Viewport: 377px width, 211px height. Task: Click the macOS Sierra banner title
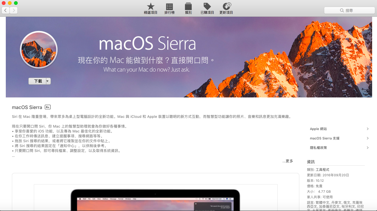tap(147, 44)
